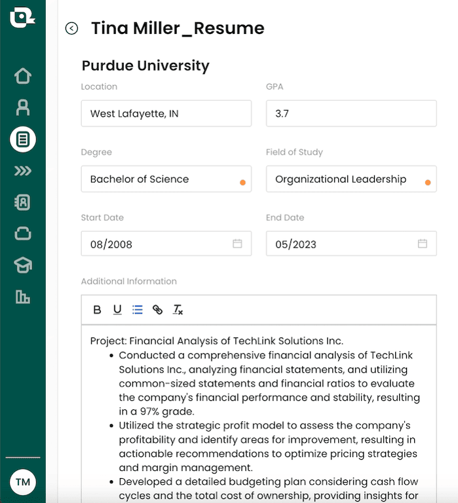Click the bullet starting 'Conducted a comprehensive'
Viewport: 458px width, 503px height.
point(269,383)
